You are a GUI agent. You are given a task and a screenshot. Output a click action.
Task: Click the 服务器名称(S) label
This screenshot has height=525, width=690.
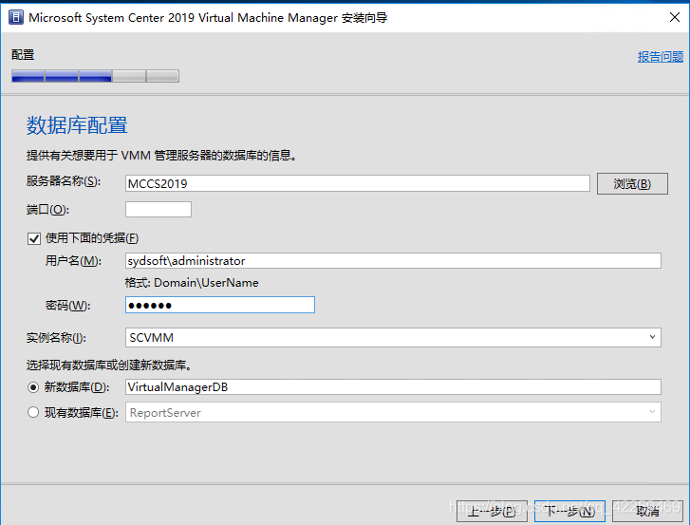coord(64,181)
